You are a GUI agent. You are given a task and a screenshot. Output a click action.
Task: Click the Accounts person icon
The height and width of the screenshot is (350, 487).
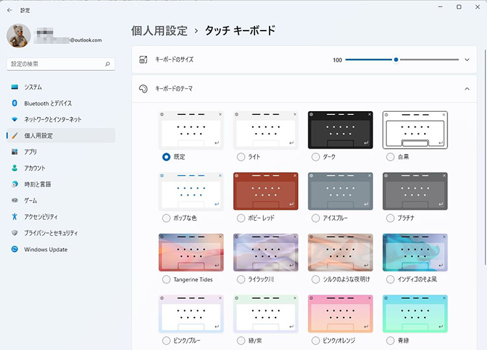pos(14,168)
